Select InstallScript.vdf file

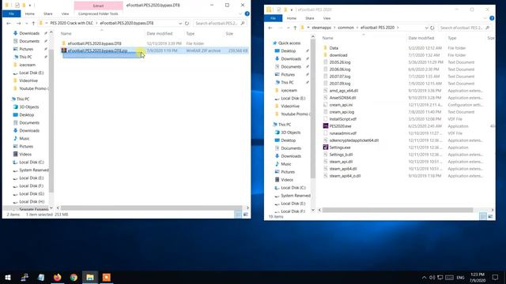click(342, 119)
